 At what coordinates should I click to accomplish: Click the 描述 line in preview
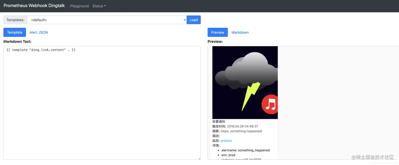coord(216,136)
